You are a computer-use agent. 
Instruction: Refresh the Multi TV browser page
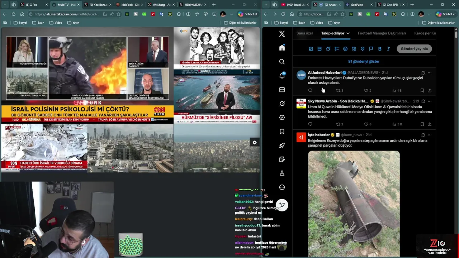14,14
